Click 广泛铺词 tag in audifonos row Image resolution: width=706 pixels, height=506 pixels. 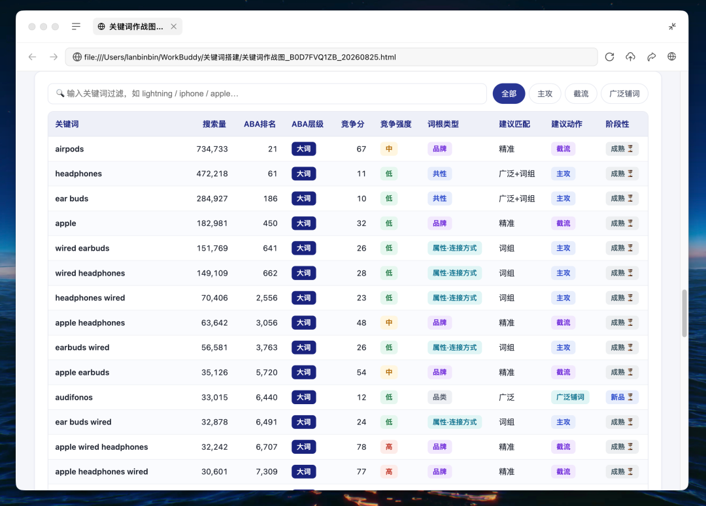tap(570, 397)
